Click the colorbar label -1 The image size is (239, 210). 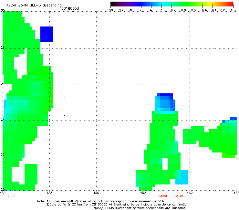160,10
